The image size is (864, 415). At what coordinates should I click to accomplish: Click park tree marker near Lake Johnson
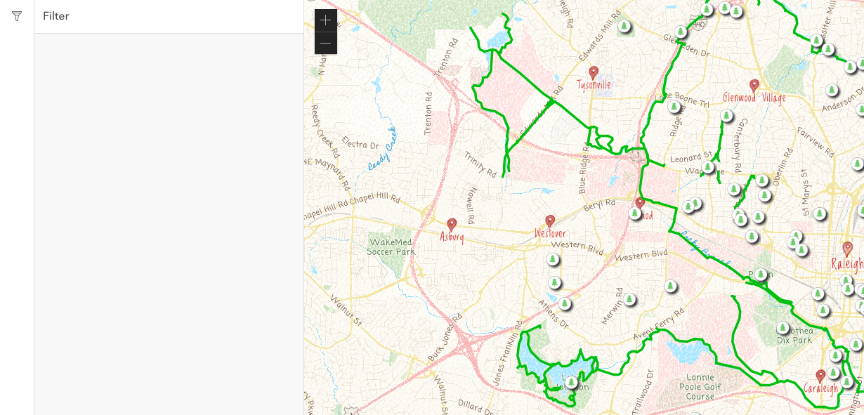tap(571, 383)
